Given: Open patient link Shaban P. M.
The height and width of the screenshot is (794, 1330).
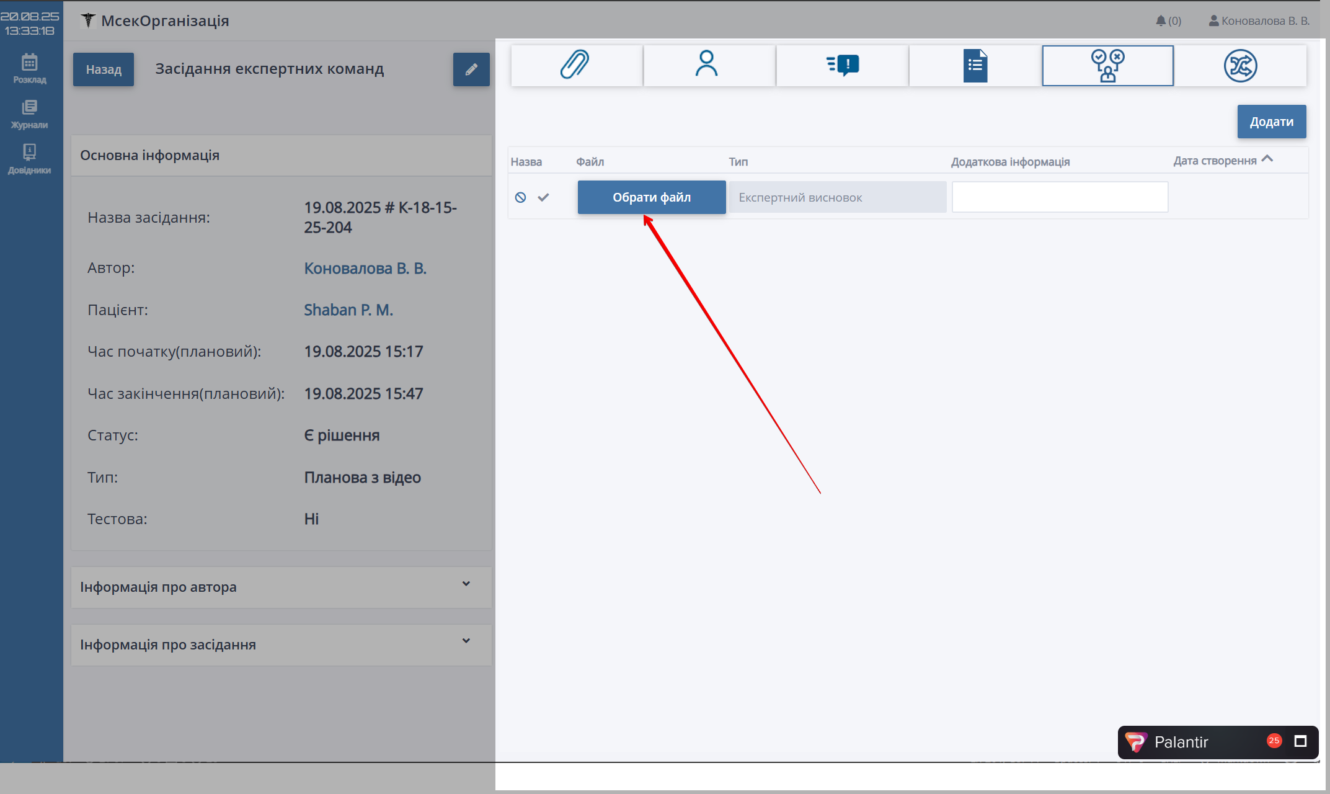Looking at the screenshot, I should 348,310.
